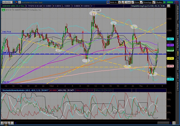
Task: Click the pink 0.8779 price label
Action: (170, 66)
